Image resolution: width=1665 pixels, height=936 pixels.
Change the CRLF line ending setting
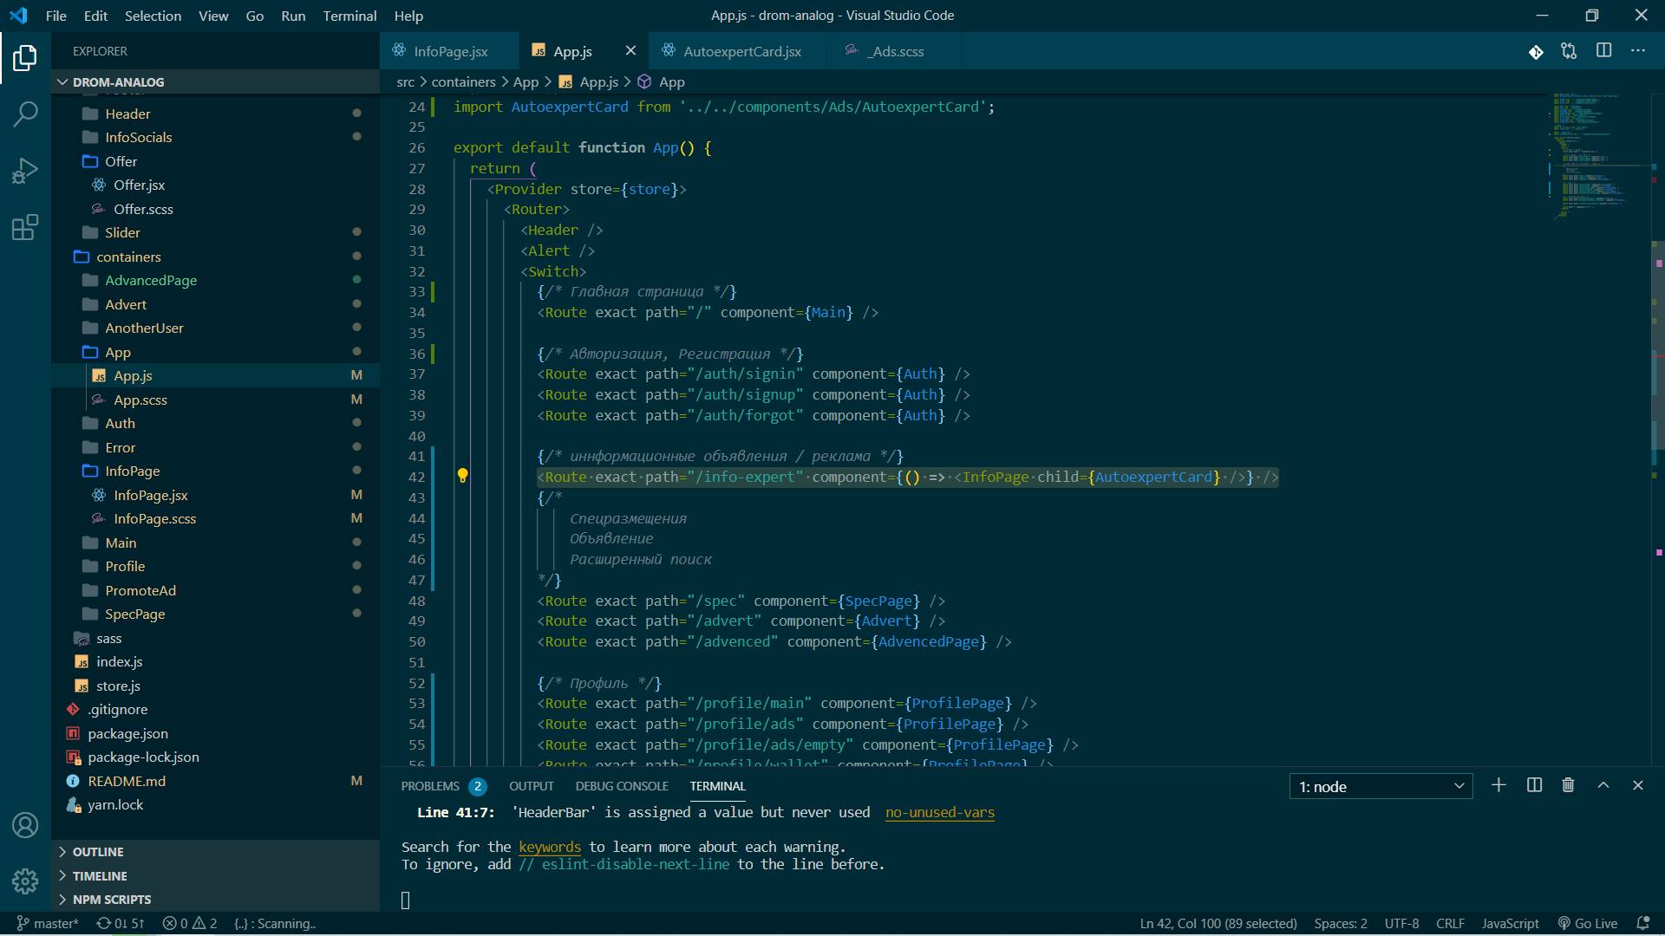coord(1450,924)
